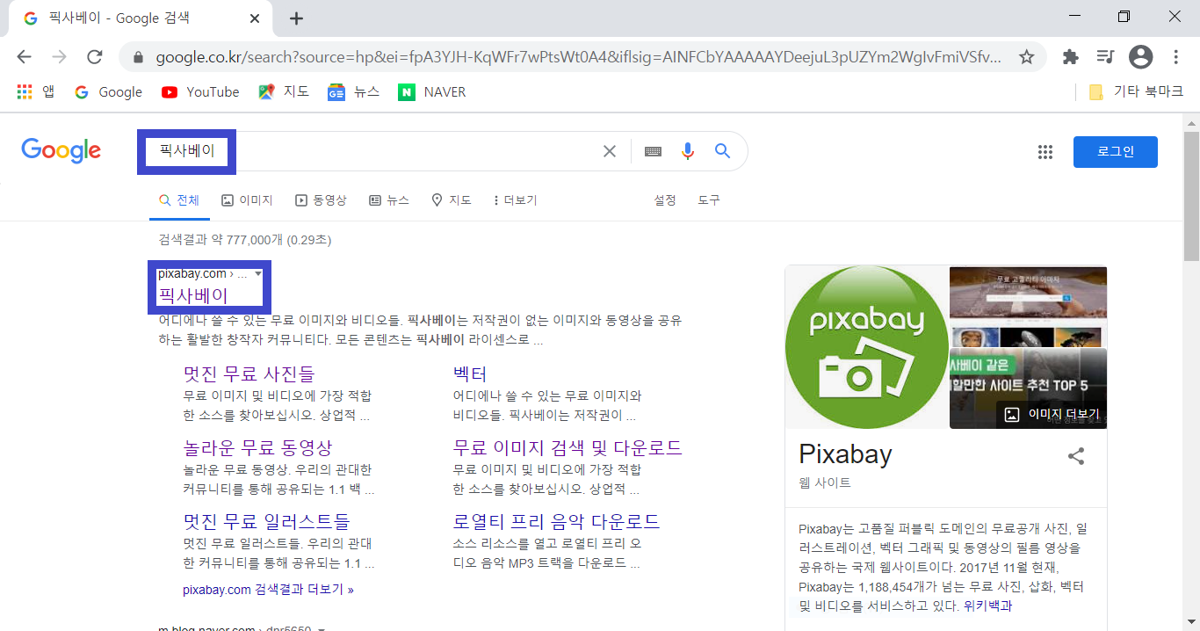1200x631 pixels.
Task: Go back to the previous page
Action: (24, 57)
